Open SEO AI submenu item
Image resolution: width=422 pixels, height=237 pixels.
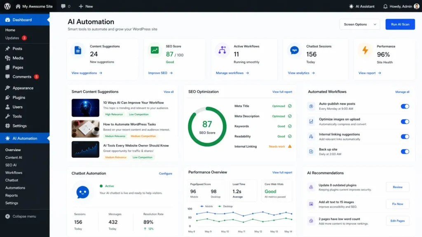point(11,165)
